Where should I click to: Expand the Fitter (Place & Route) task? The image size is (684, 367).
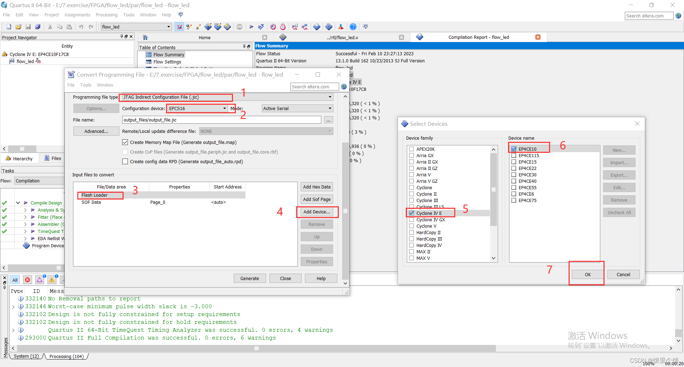point(25,217)
